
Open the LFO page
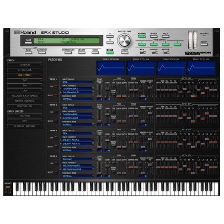coord(25,91)
